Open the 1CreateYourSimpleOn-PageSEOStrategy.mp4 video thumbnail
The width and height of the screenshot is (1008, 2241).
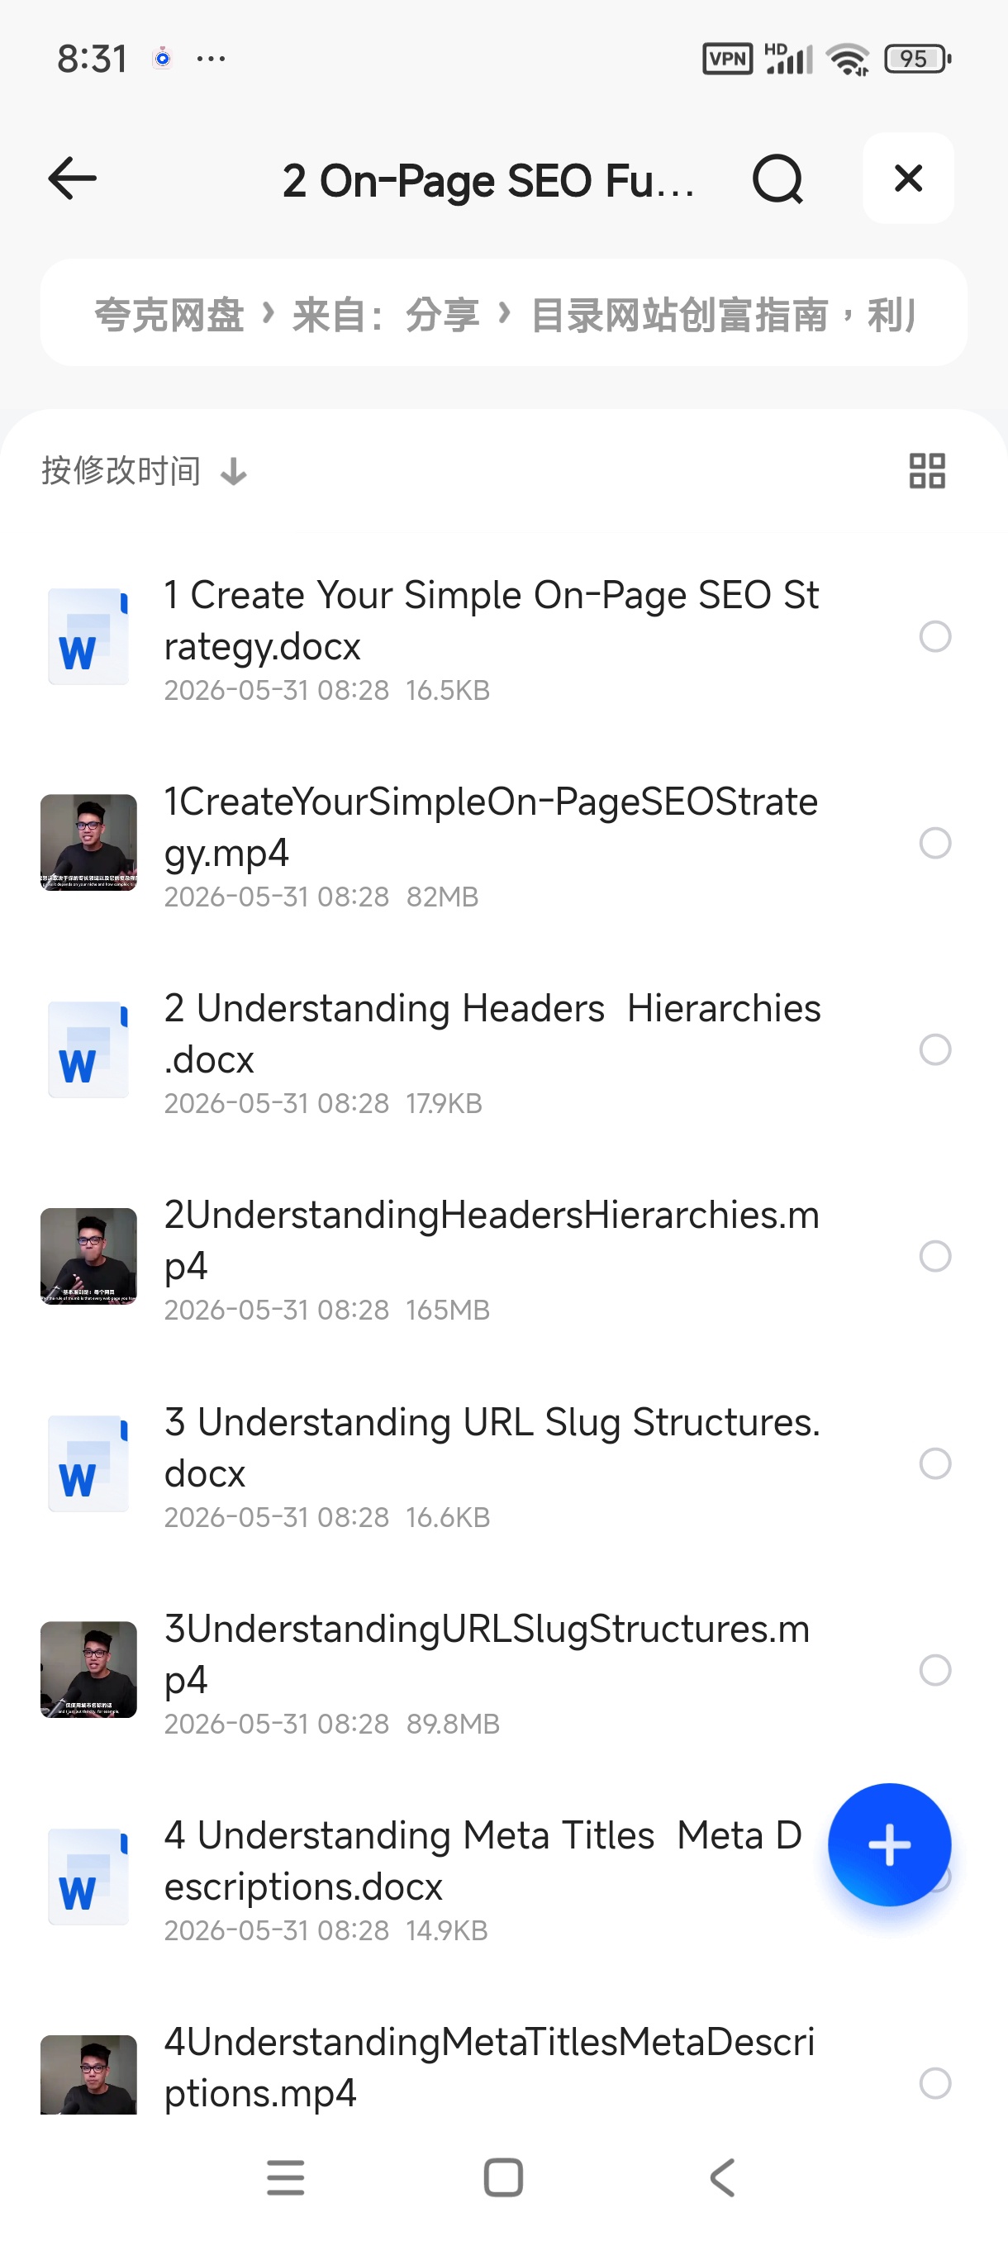click(88, 843)
